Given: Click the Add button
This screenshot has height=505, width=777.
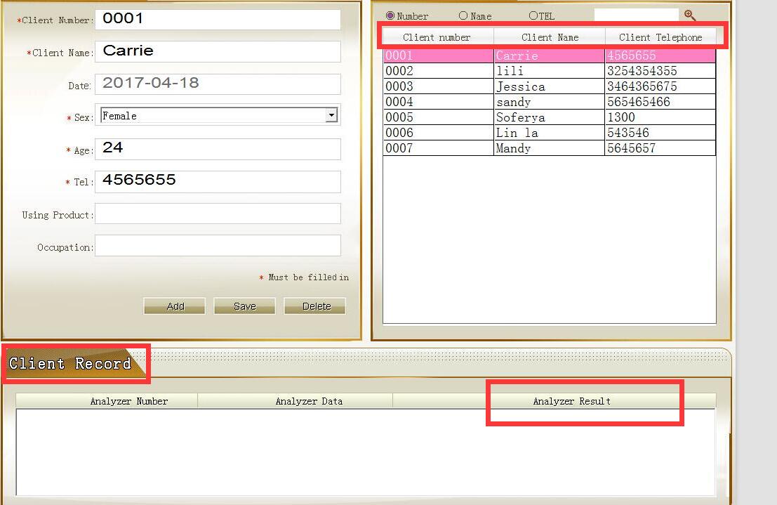Looking at the screenshot, I should 175,306.
